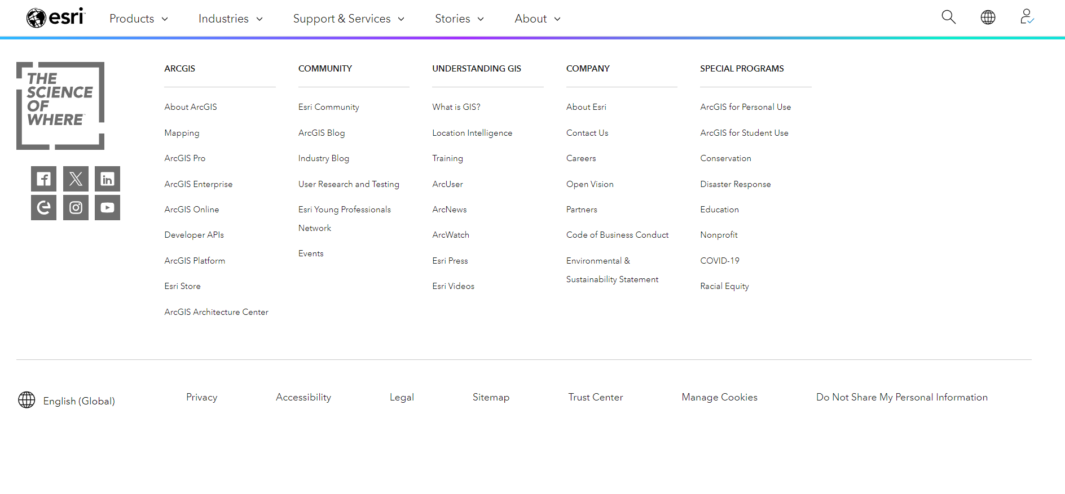Open Environmental & Sustainability Statement link
Screen dimensions: 1065x494
coord(612,270)
